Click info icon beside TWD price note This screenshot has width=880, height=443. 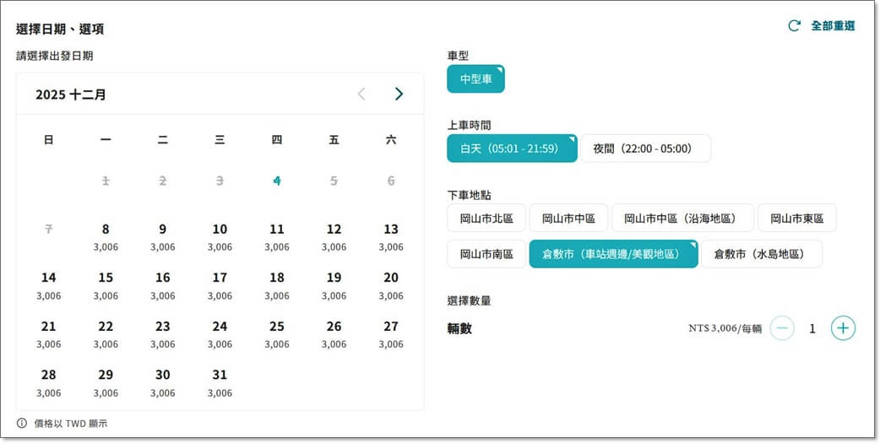pos(22,423)
